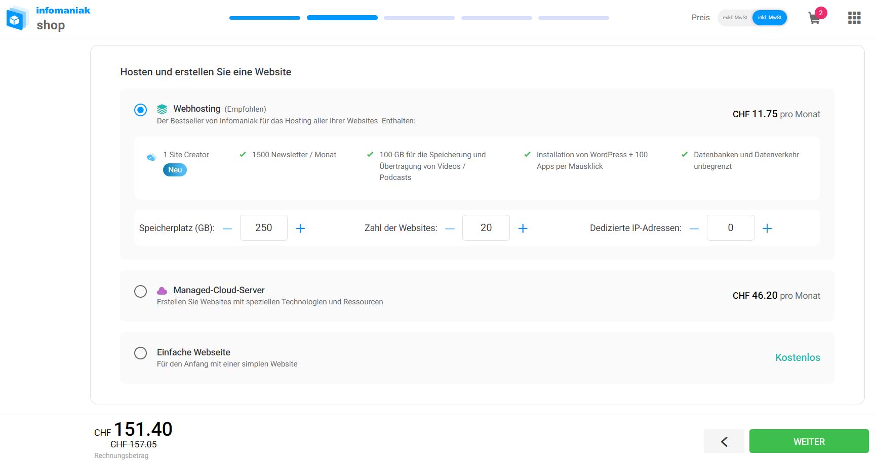Click the fifth progress step bar
Viewport: 875px width, 460px height.
[x=574, y=18]
